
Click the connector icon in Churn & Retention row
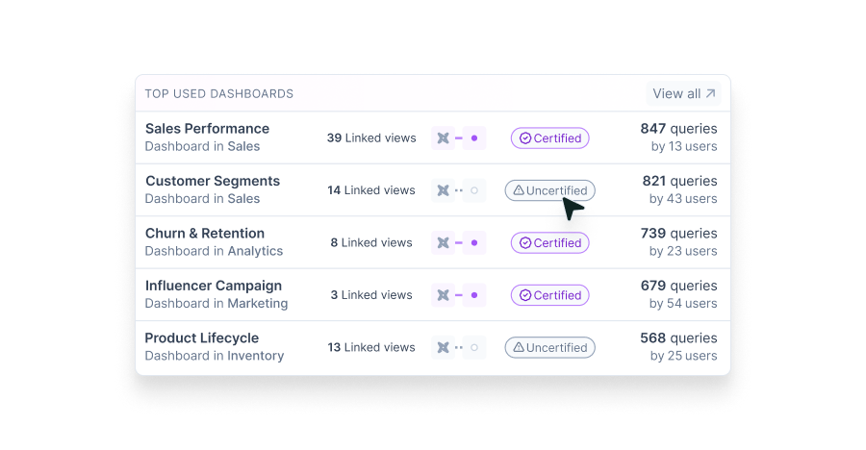tap(443, 243)
